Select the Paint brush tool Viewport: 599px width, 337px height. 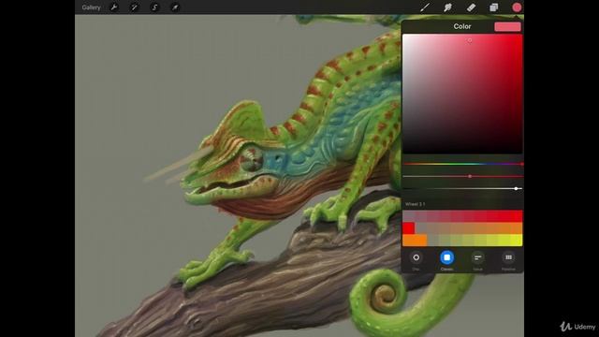tap(425, 7)
